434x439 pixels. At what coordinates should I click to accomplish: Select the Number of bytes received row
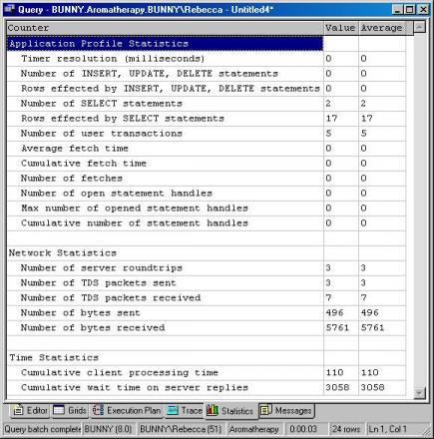point(207,327)
